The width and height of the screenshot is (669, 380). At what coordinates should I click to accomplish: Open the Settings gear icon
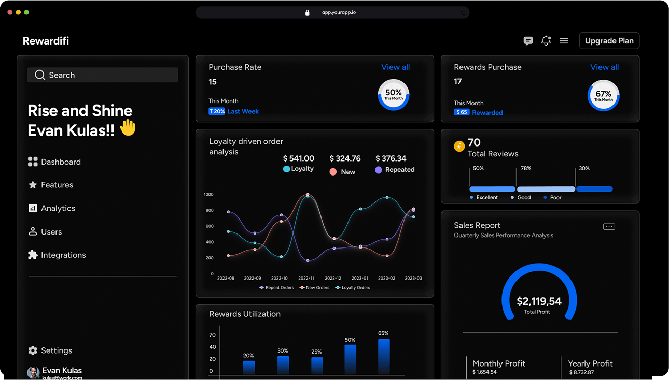pyautogui.click(x=33, y=350)
